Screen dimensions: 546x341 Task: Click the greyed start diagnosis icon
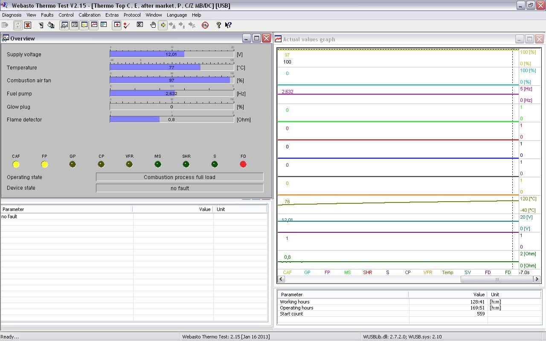[5, 25]
